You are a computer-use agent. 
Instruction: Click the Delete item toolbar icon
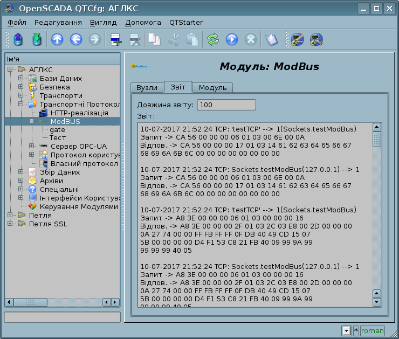point(135,39)
